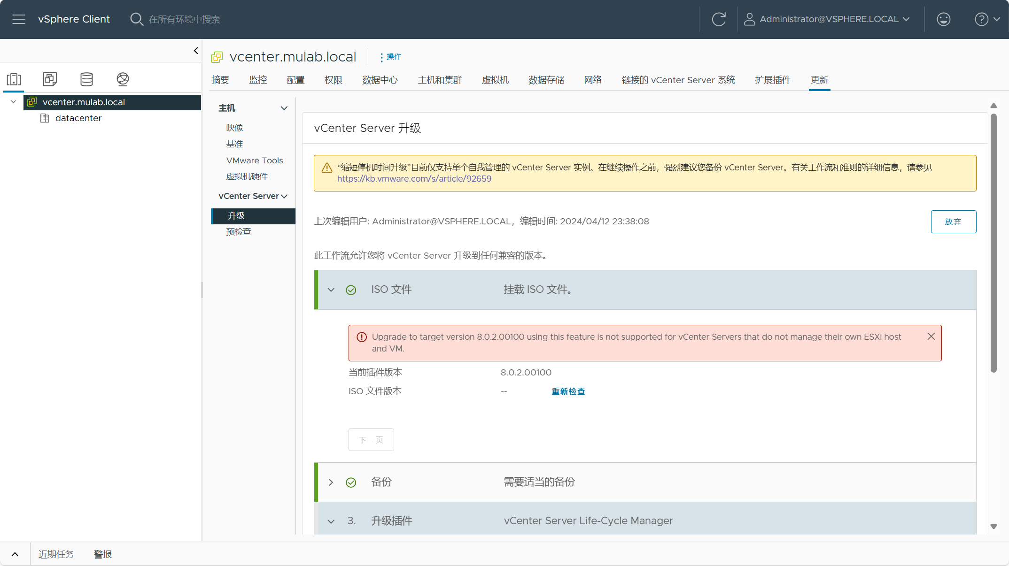Screen dimensions: 1009x566
Task: Collapse the 主机 sidebar section
Action: 284,108
